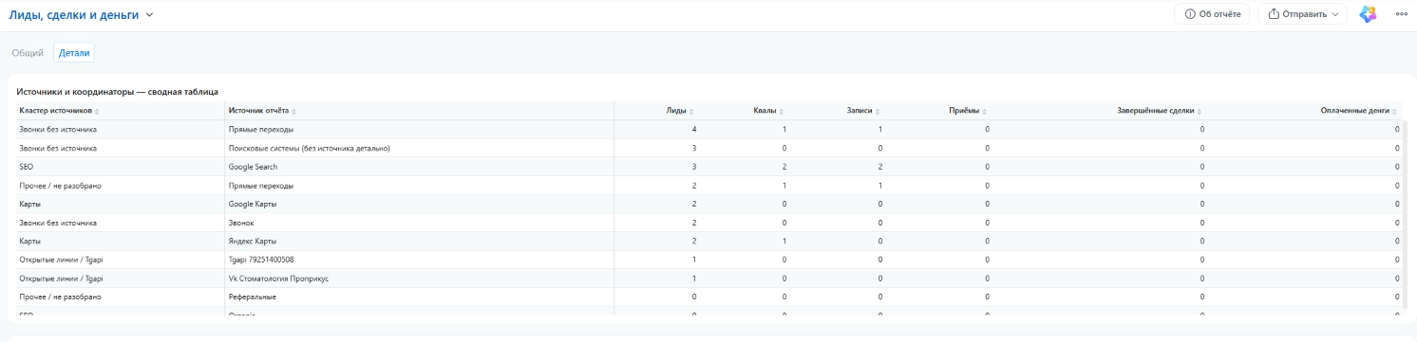Image resolution: width=1417 pixels, height=342 pixels.
Task: Select 'Прочее / не разобрано' in Прямые переходы row
Action: (60, 186)
